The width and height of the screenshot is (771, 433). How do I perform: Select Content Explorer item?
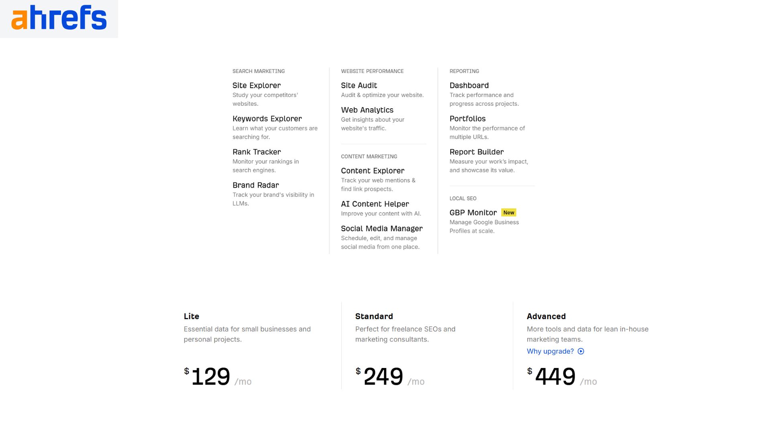point(372,171)
